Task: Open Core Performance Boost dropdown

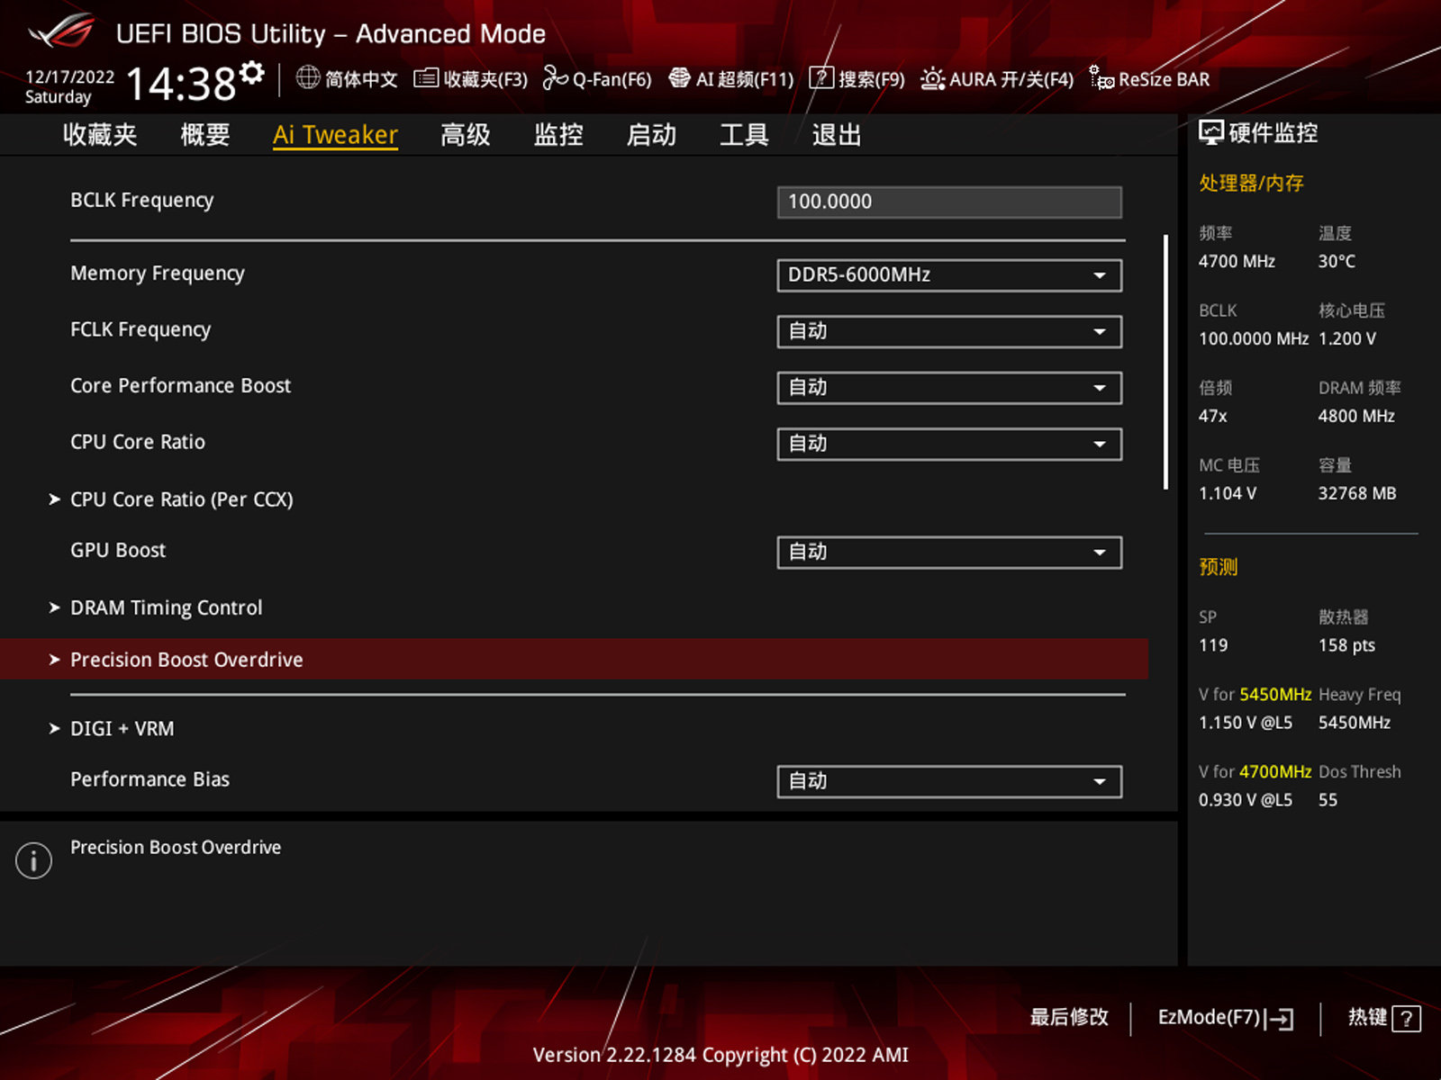Action: click(949, 388)
